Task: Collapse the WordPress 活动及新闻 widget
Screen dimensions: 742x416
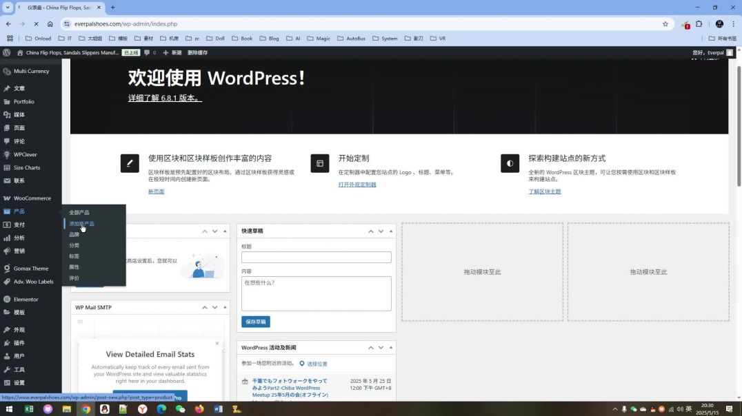Action: click(391, 347)
